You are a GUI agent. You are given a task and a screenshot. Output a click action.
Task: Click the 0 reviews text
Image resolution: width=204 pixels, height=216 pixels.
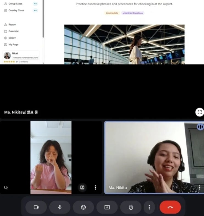[23, 62]
